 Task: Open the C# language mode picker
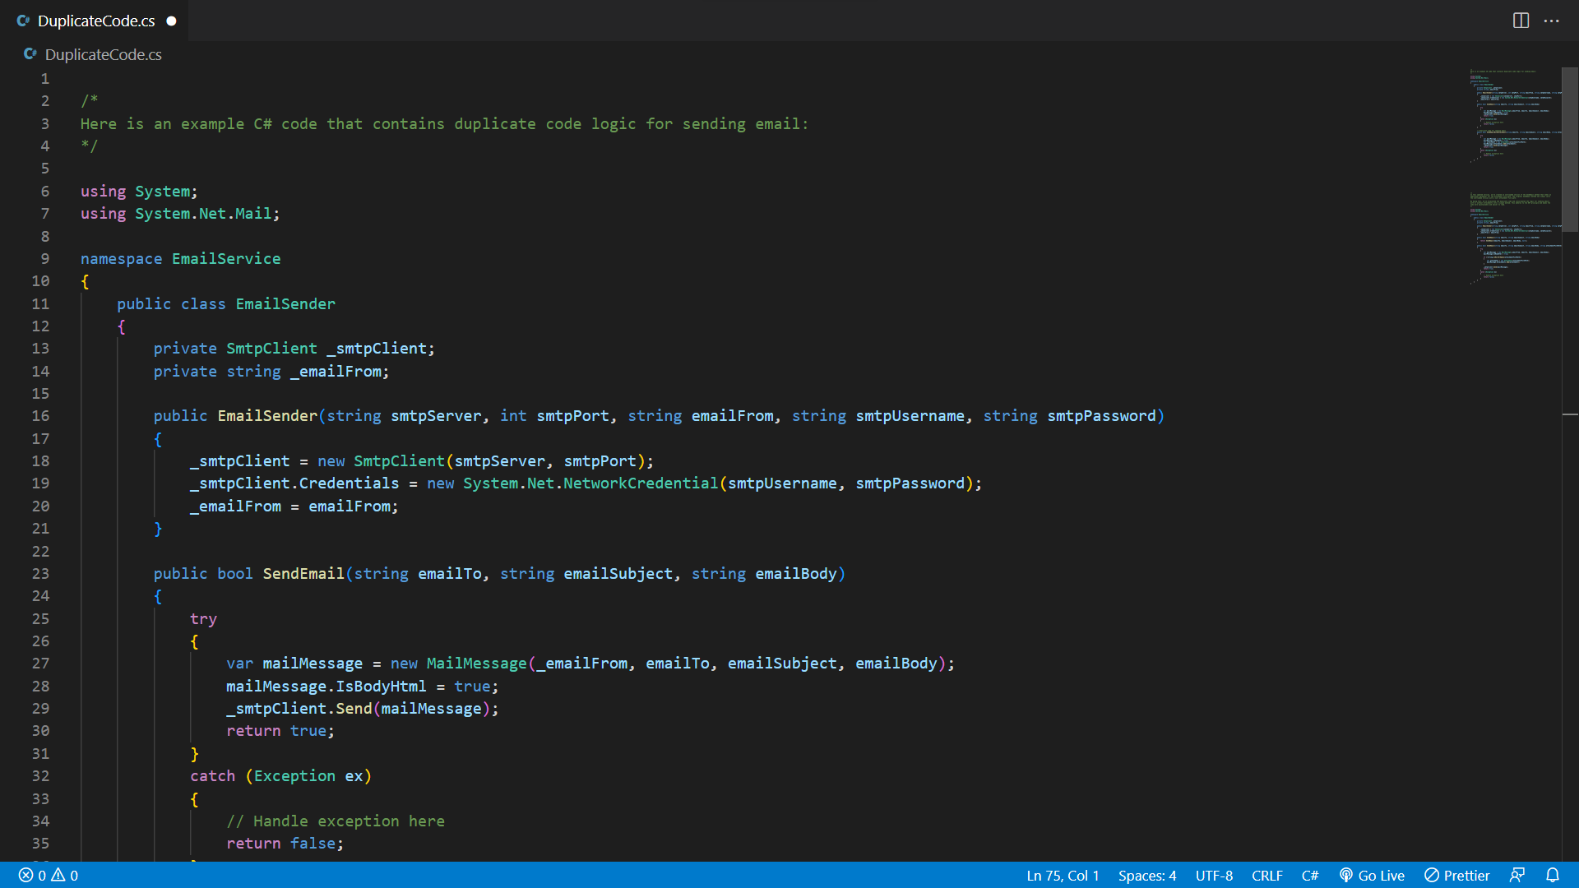(x=1310, y=875)
